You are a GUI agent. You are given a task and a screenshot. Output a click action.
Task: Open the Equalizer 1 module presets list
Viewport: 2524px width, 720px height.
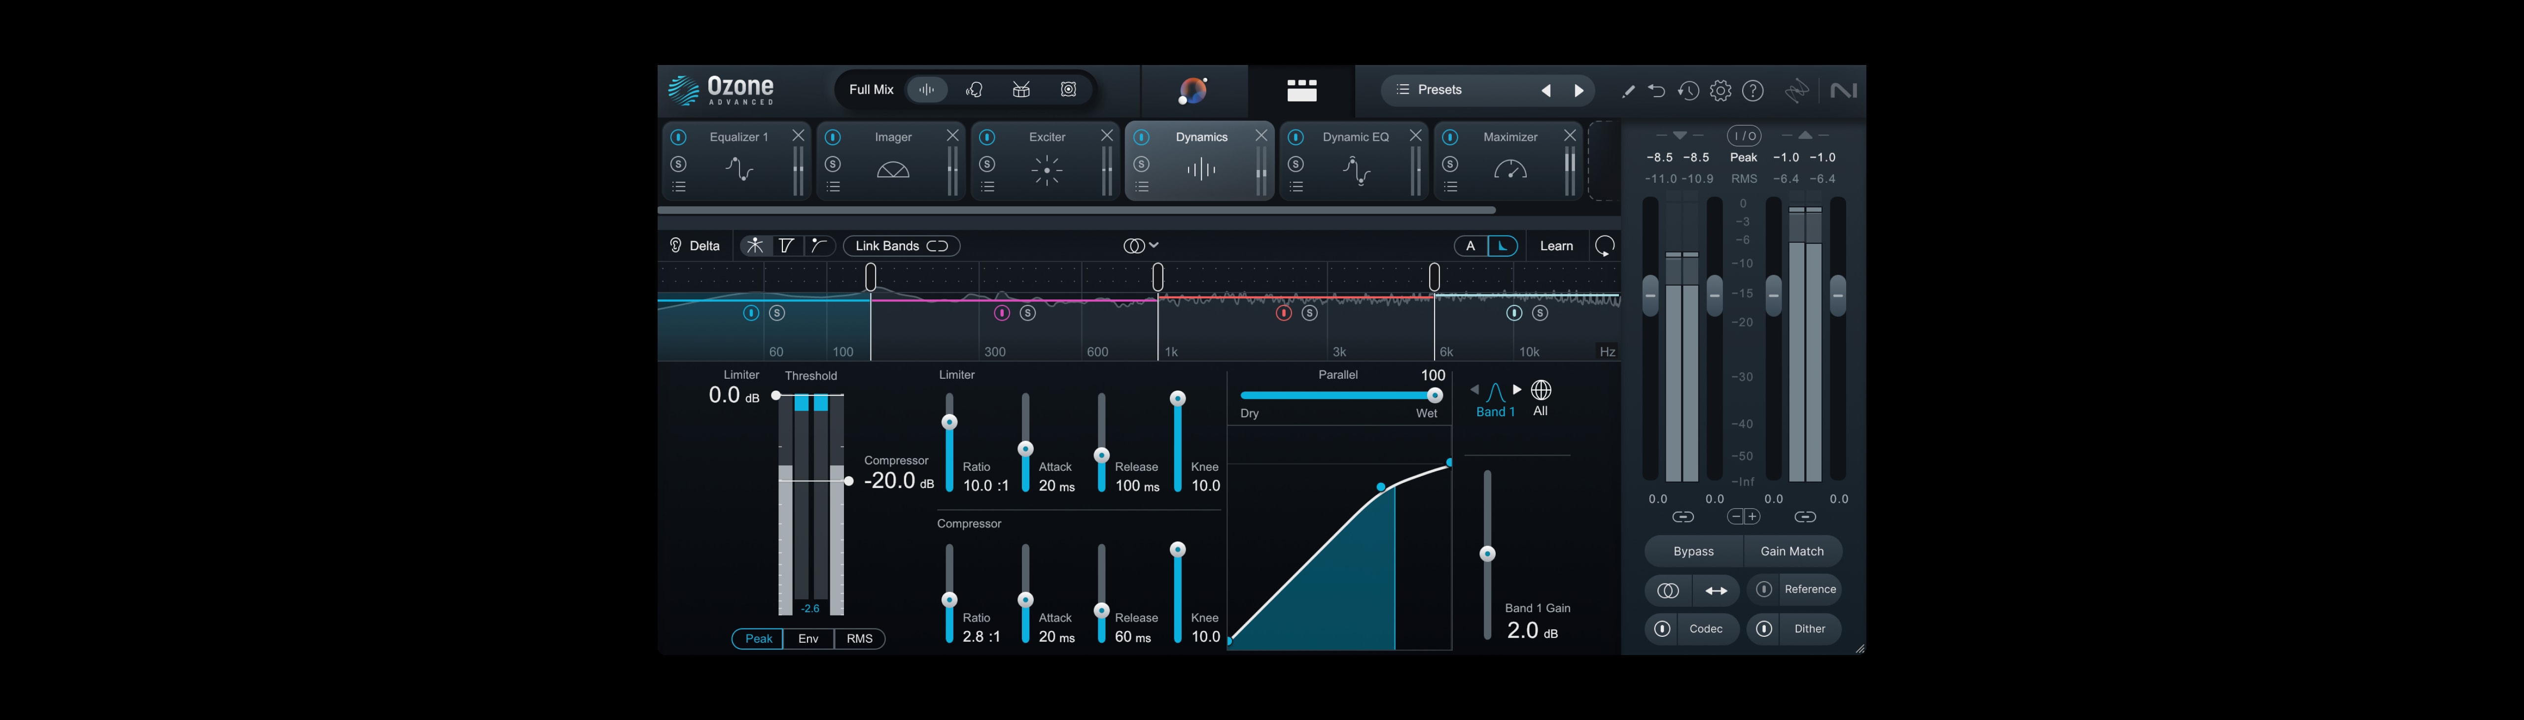[x=679, y=187]
